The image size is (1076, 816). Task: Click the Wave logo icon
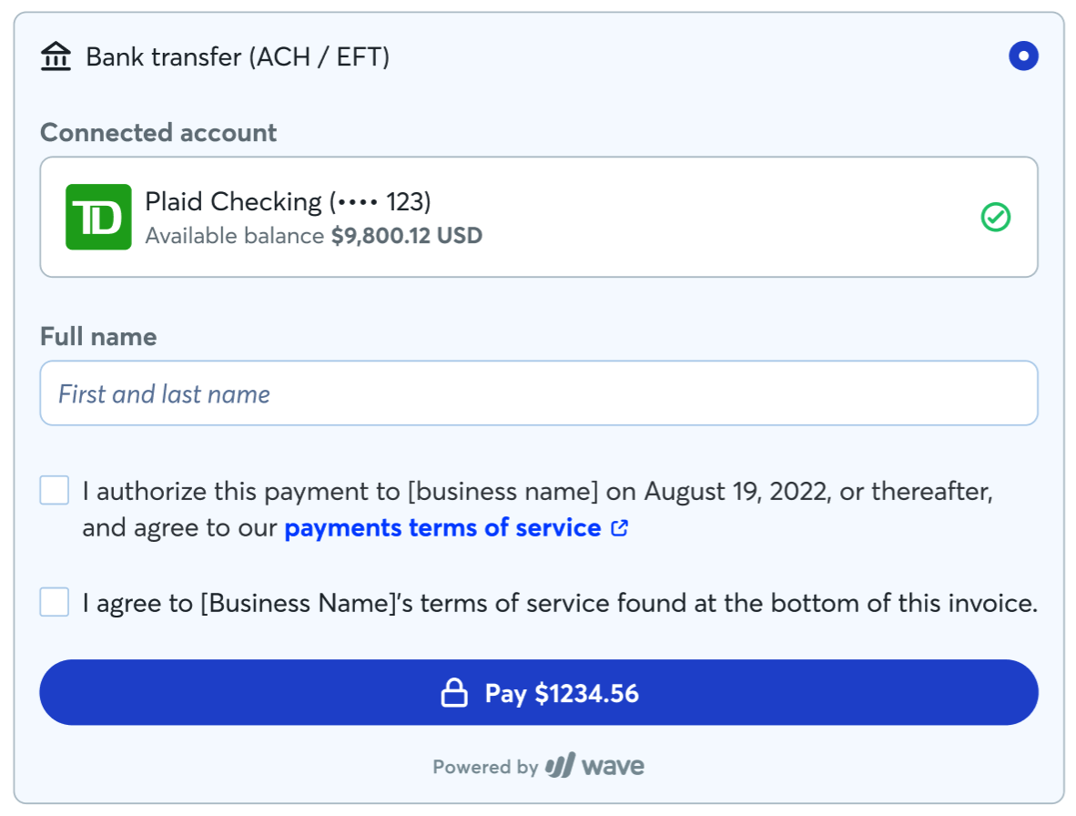[560, 766]
